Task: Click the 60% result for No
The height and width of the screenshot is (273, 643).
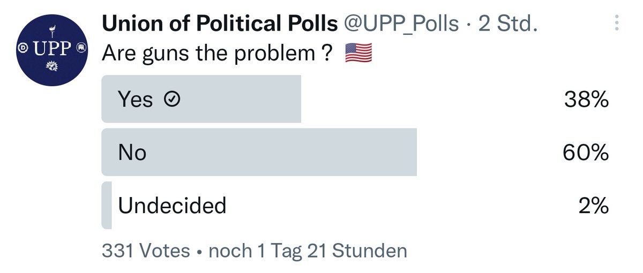Action: click(x=586, y=153)
